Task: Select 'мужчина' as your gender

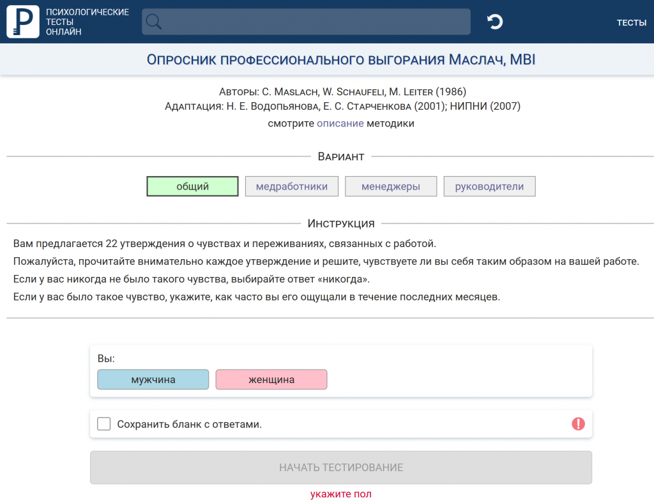Action: tap(153, 380)
